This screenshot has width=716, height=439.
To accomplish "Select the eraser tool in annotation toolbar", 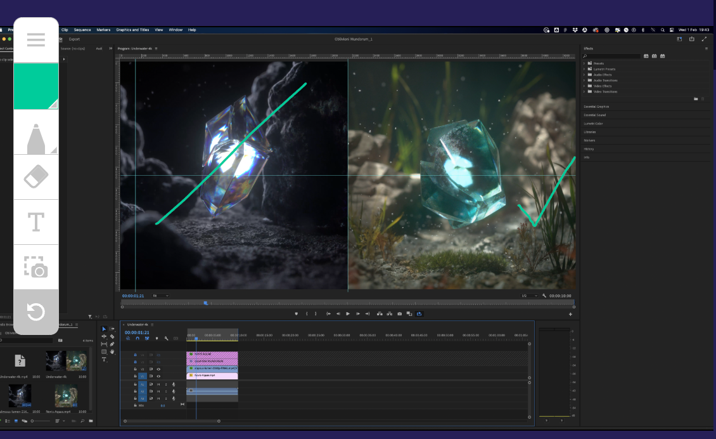I will point(36,177).
